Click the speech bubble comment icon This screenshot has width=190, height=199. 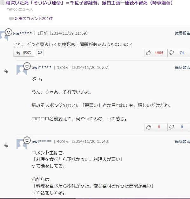pyautogui.click(x=11, y=19)
